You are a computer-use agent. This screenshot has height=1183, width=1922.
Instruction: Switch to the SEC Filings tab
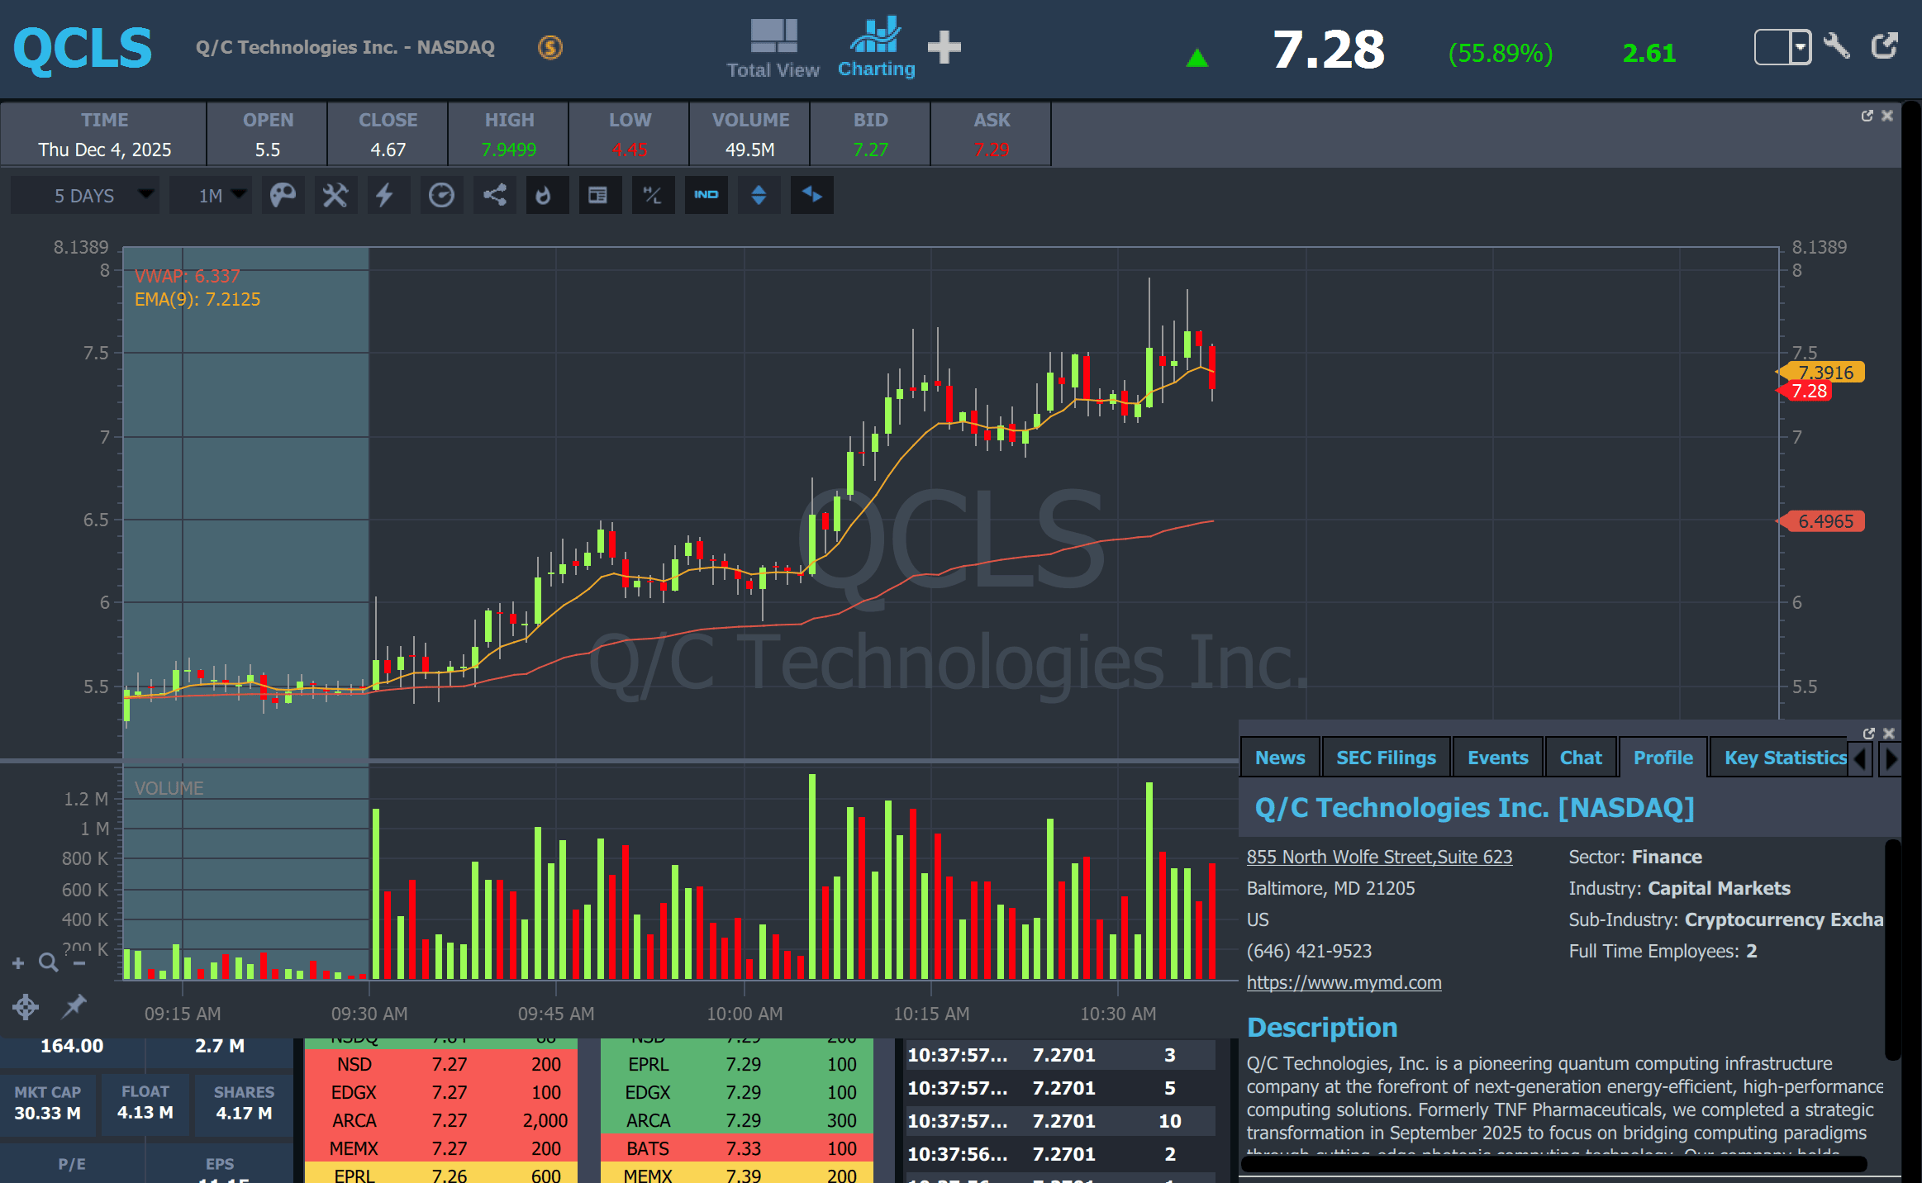pyautogui.click(x=1385, y=758)
